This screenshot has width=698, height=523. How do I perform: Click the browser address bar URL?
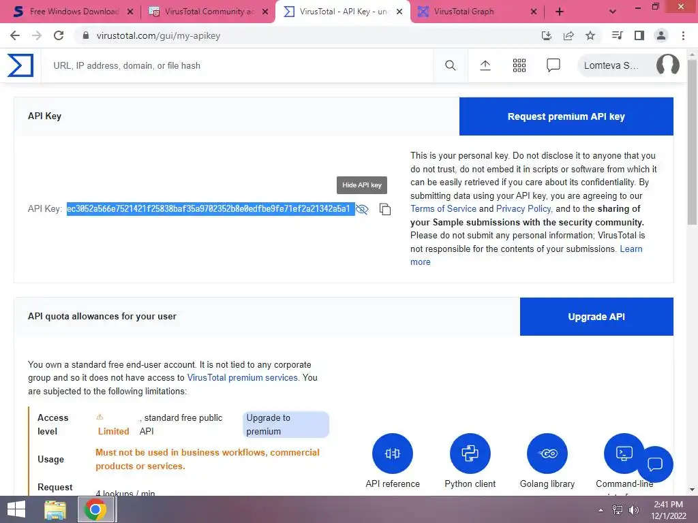[158, 35]
